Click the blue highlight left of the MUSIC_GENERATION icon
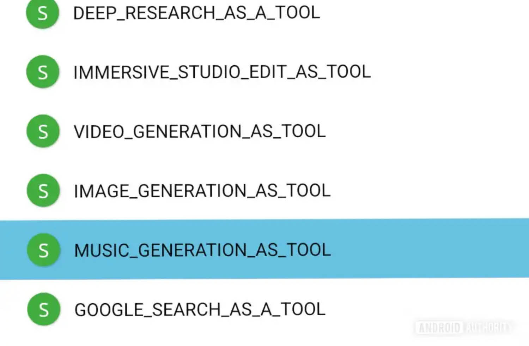 (13, 250)
